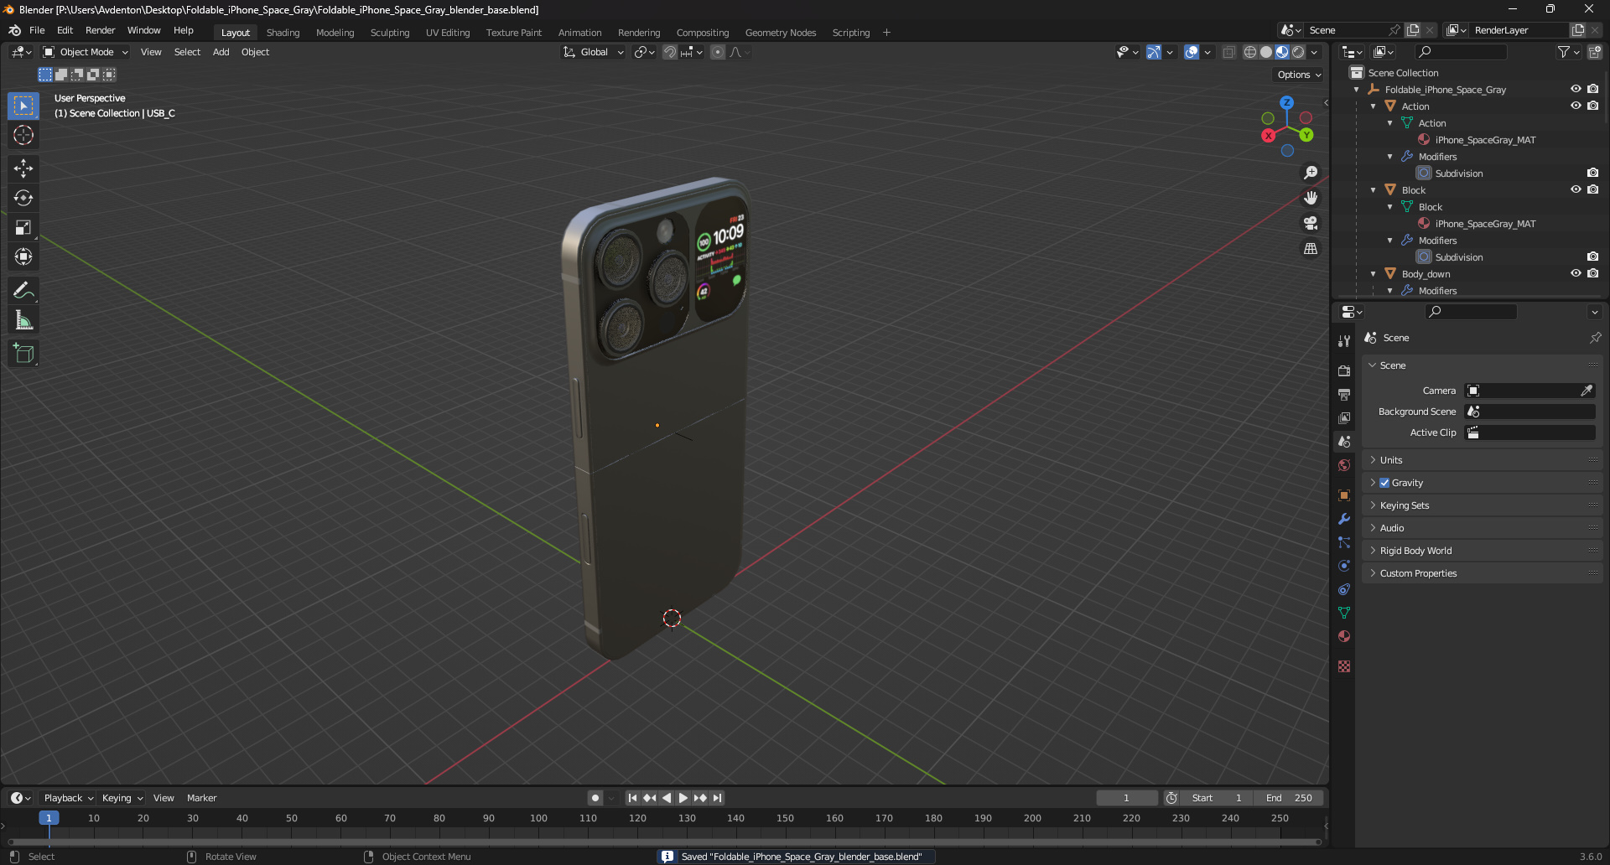Click the viewport zoom magnifier icon
The height and width of the screenshot is (865, 1610).
(x=1310, y=173)
